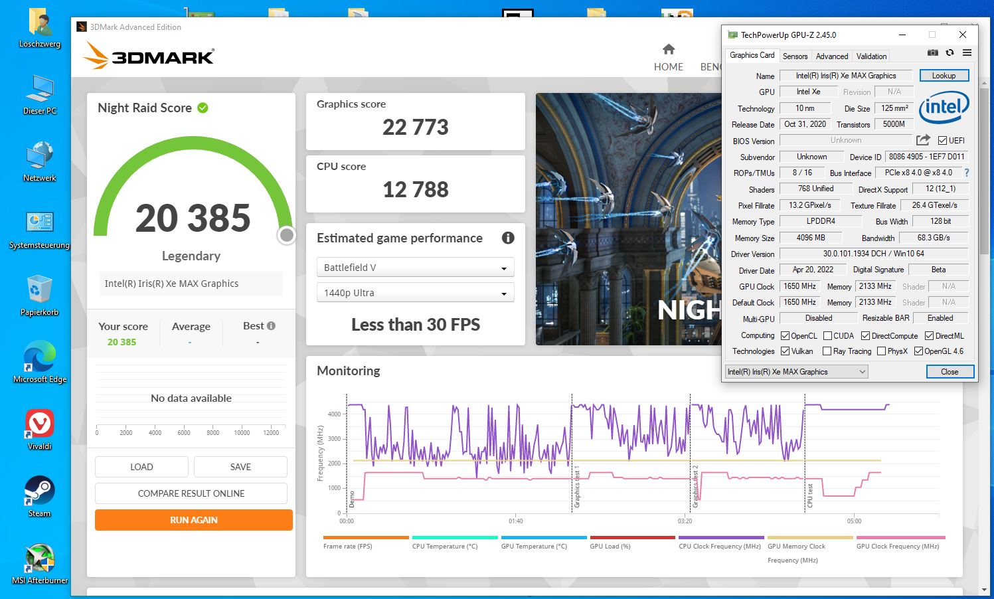The image size is (994, 599).
Task: Switch to Graphics Card tab
Action: click(x=752, y=55)
